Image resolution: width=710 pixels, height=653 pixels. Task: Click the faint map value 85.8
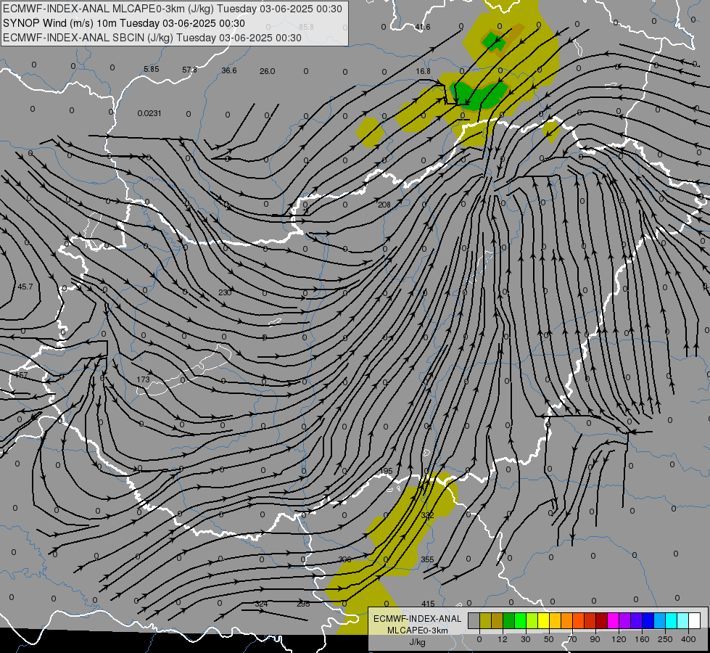coord(306,27)
